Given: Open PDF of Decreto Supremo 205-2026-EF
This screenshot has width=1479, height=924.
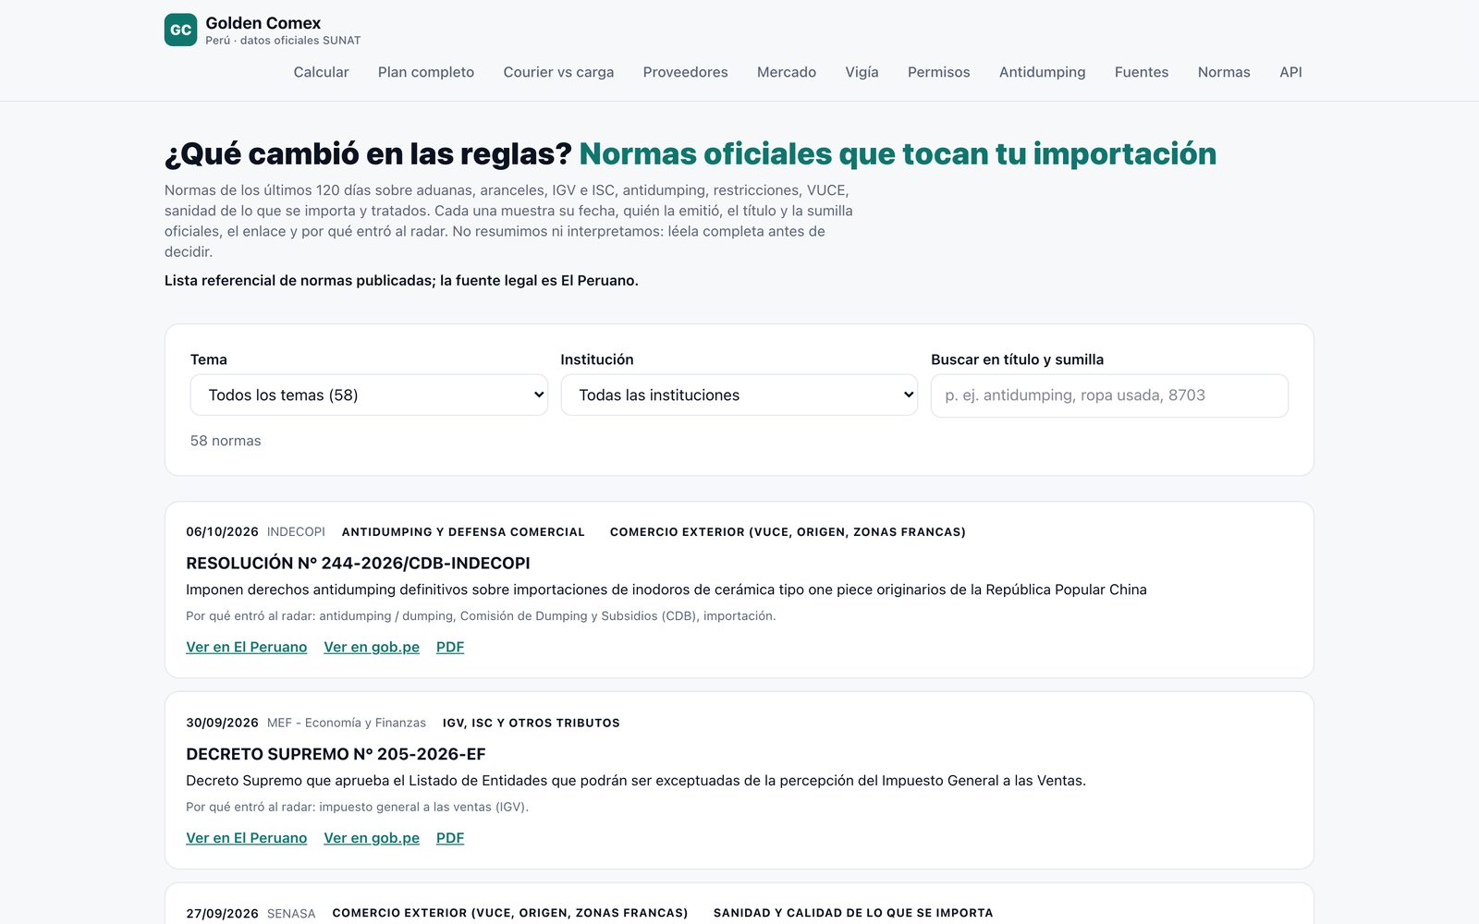Looking at the screenshot, I should coord(450,838).
